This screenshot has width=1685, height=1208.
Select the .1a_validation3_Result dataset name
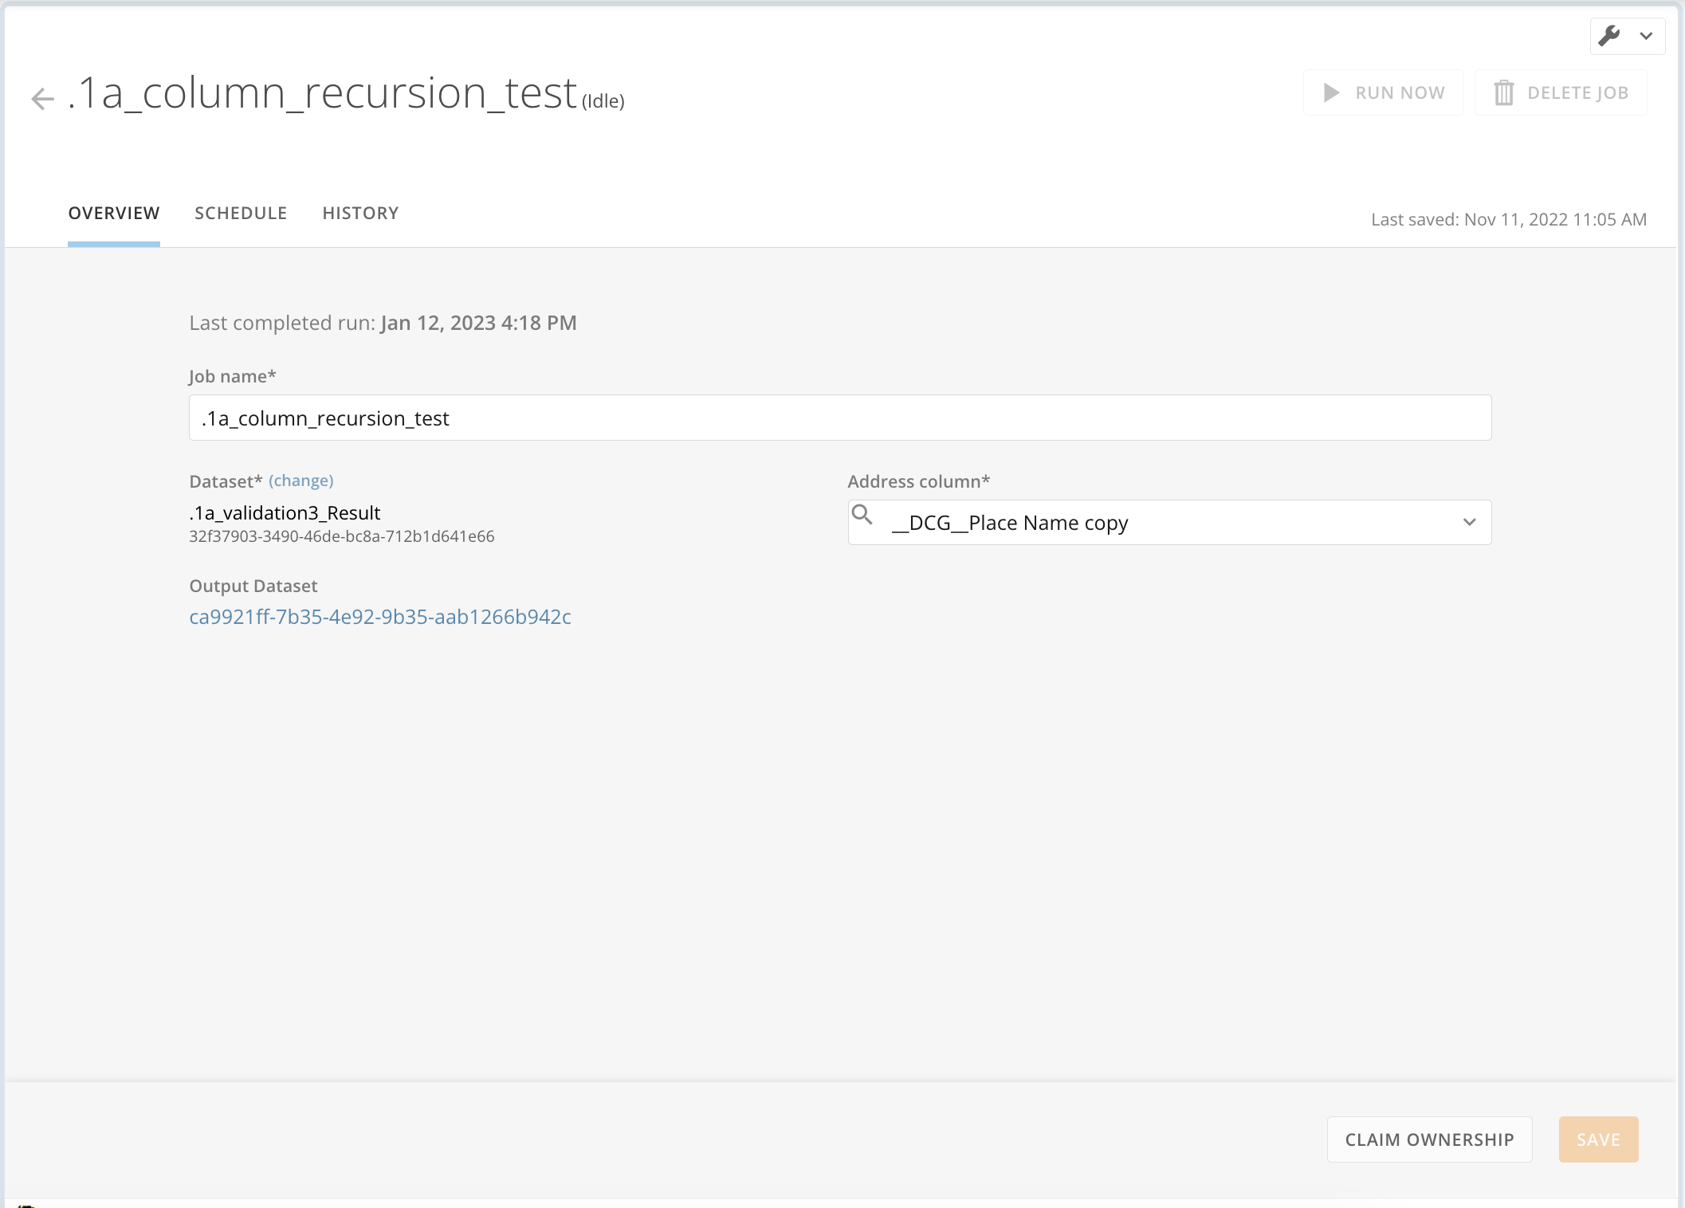[285, 512]
